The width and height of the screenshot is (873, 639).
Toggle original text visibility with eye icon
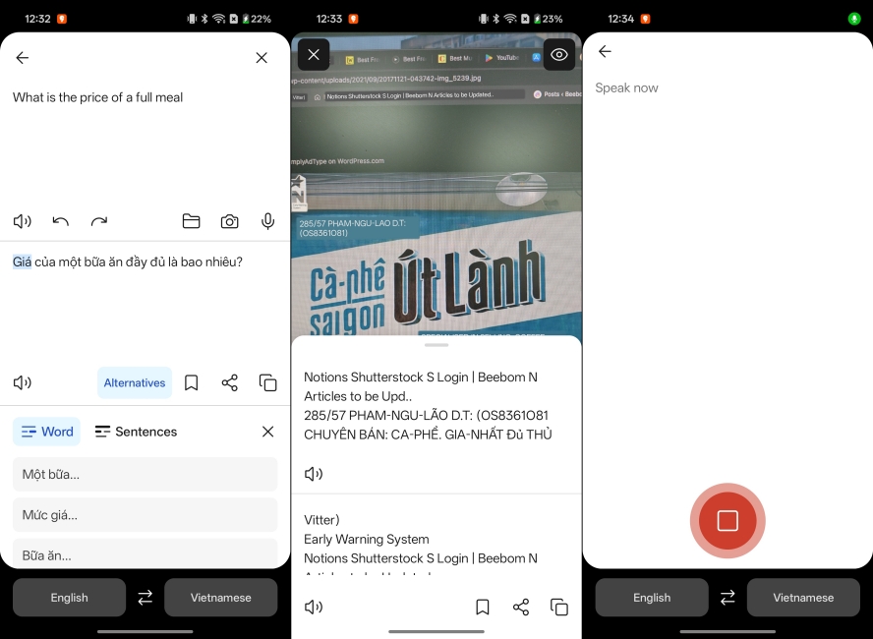click(x=559, y=54)
